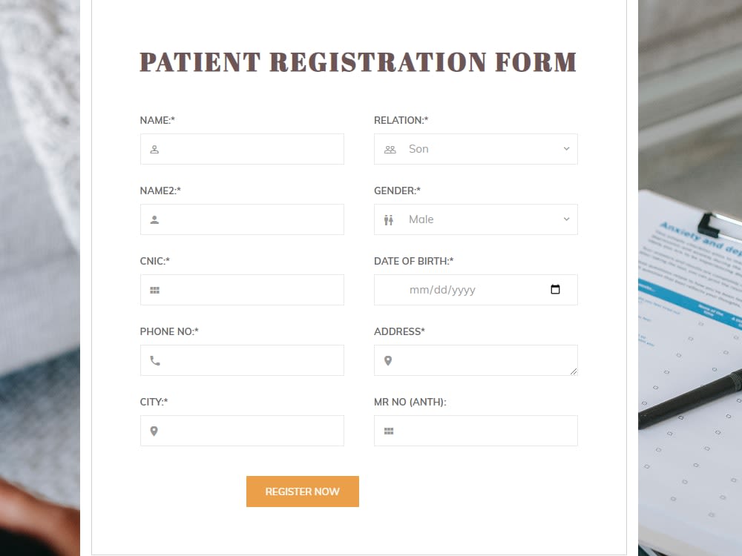The width and height of the screenshot is (742, 556).
Task: Expand the Relation dropdown showing Son
Action: click(x=476, y=149)
